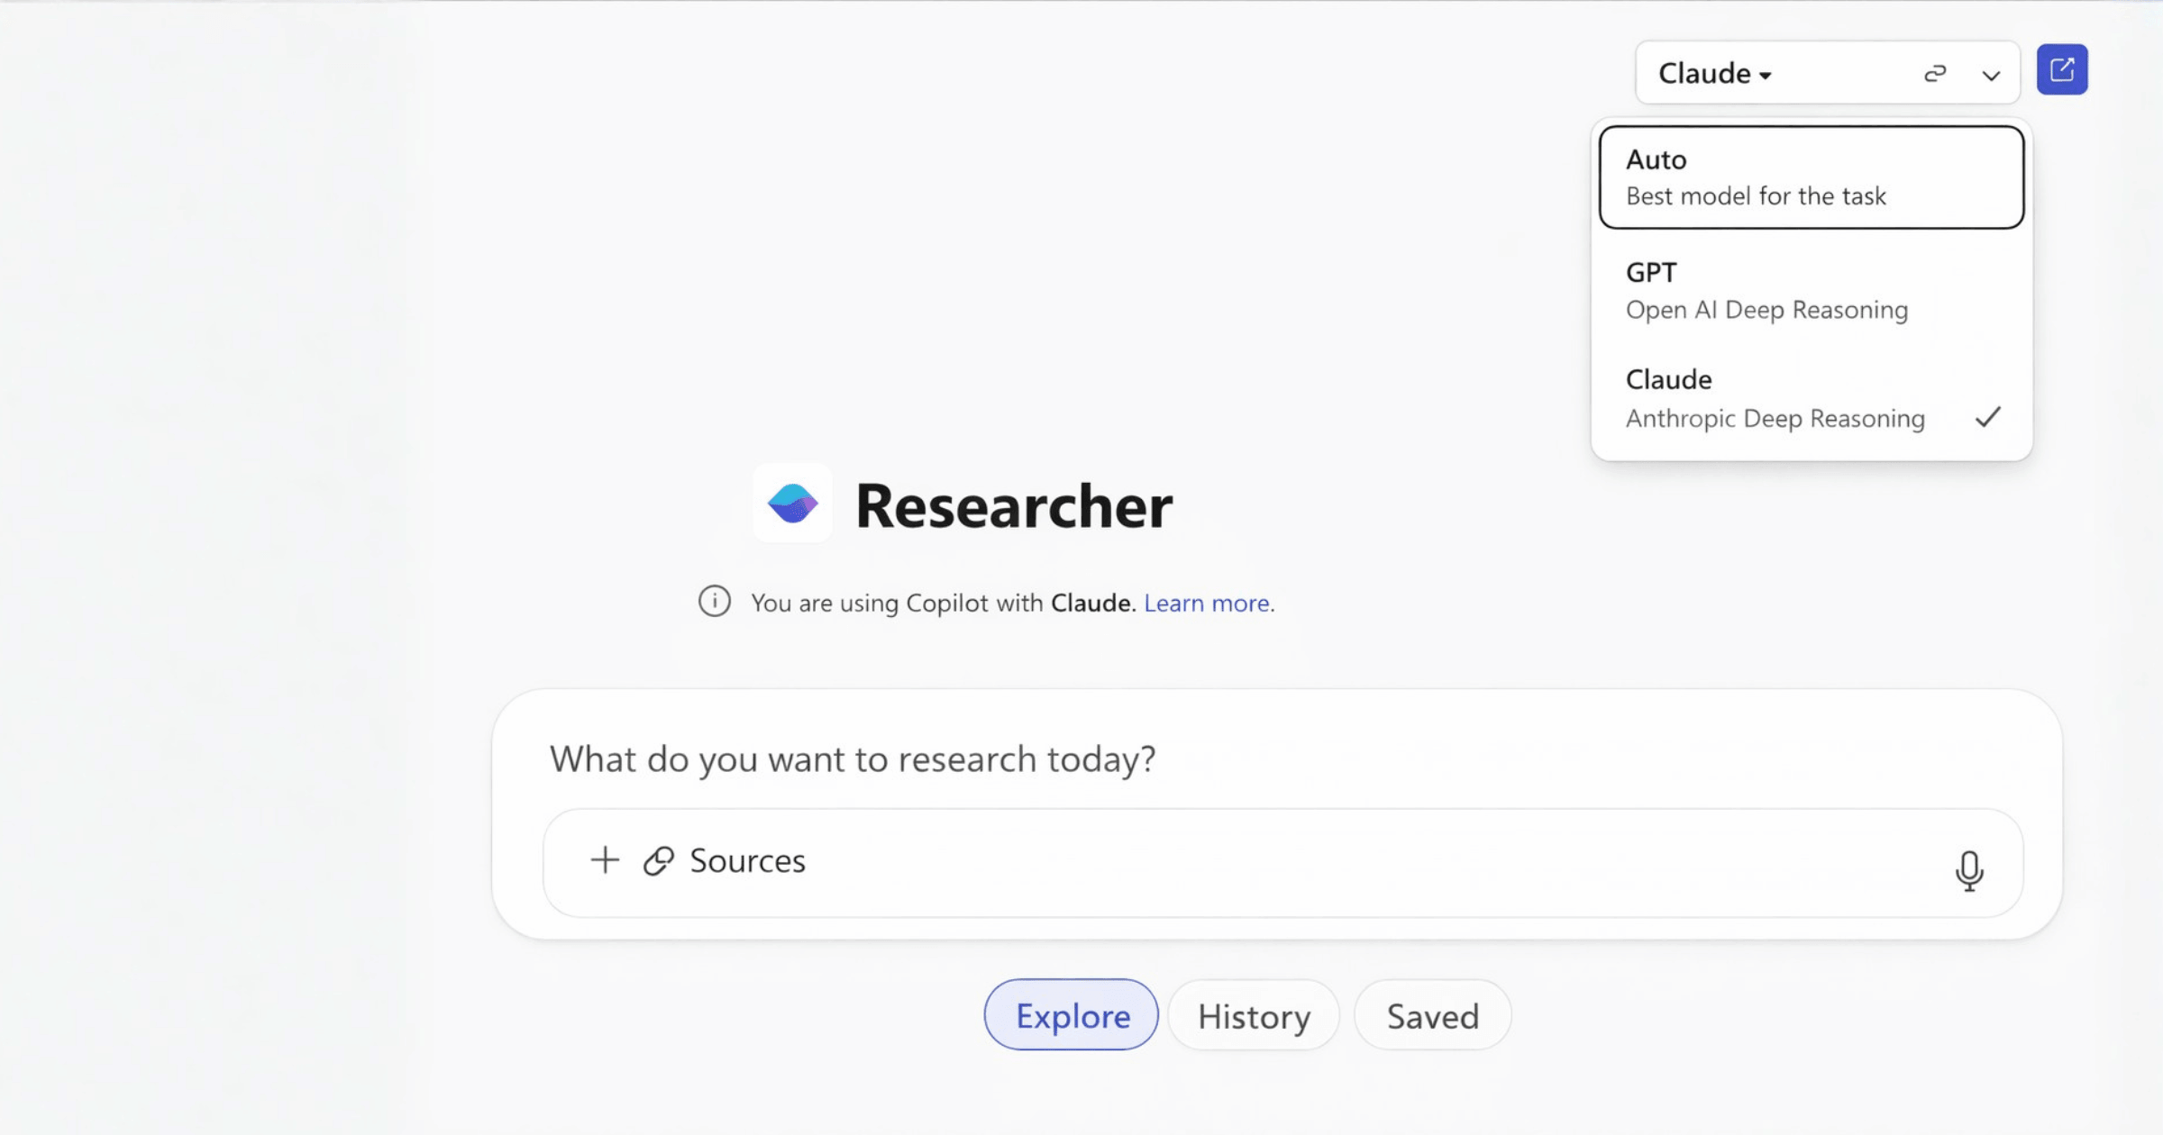Click the info icon beside Copilot notice
The width and height of the screenshot is (2163, 1135).
click(715, 601)
